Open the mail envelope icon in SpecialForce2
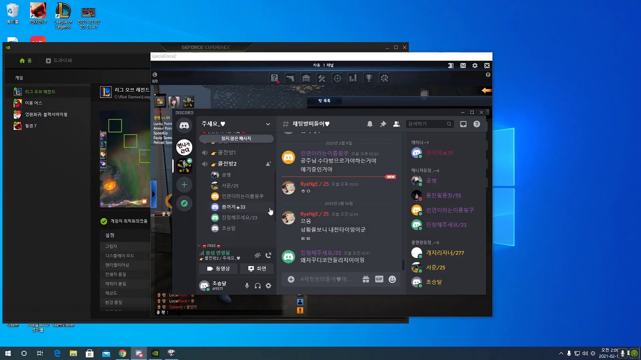This screenshot has height=360, width=641. [x=463, y=65]
